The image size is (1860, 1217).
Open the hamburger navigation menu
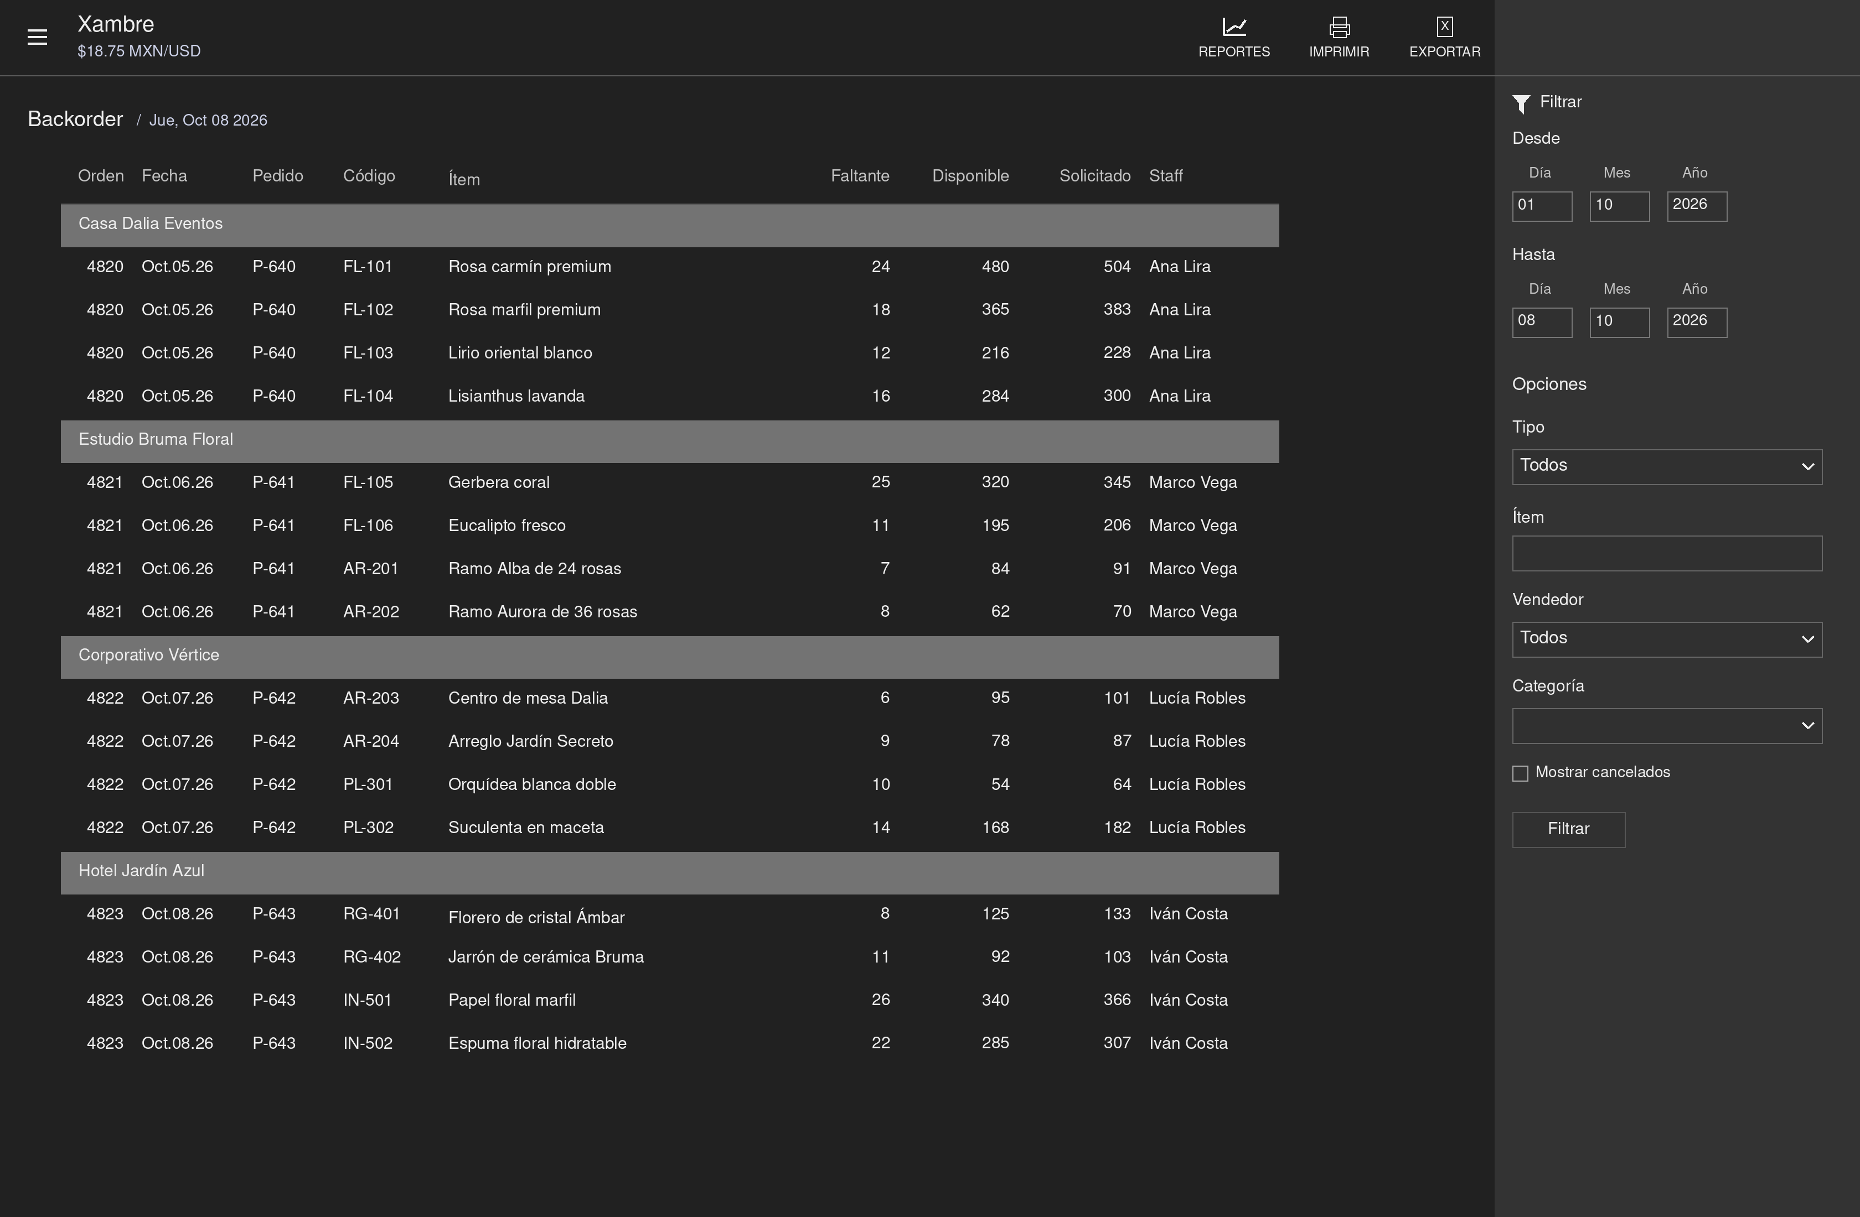pos(37,38)
